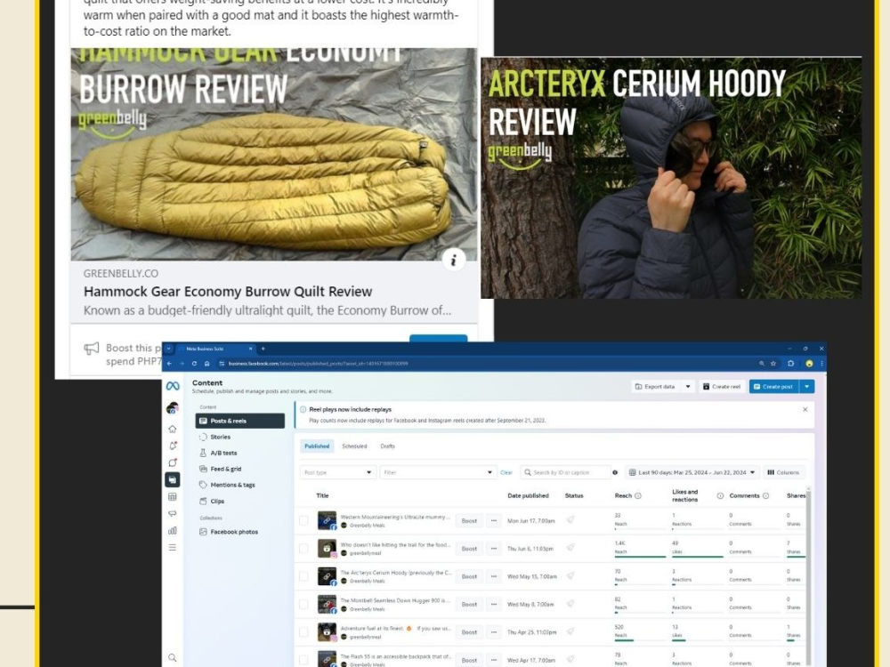
Task: Tick the checkbox for the Montbell Seamless Down Hugger post
Action: (x=303, y=604)
